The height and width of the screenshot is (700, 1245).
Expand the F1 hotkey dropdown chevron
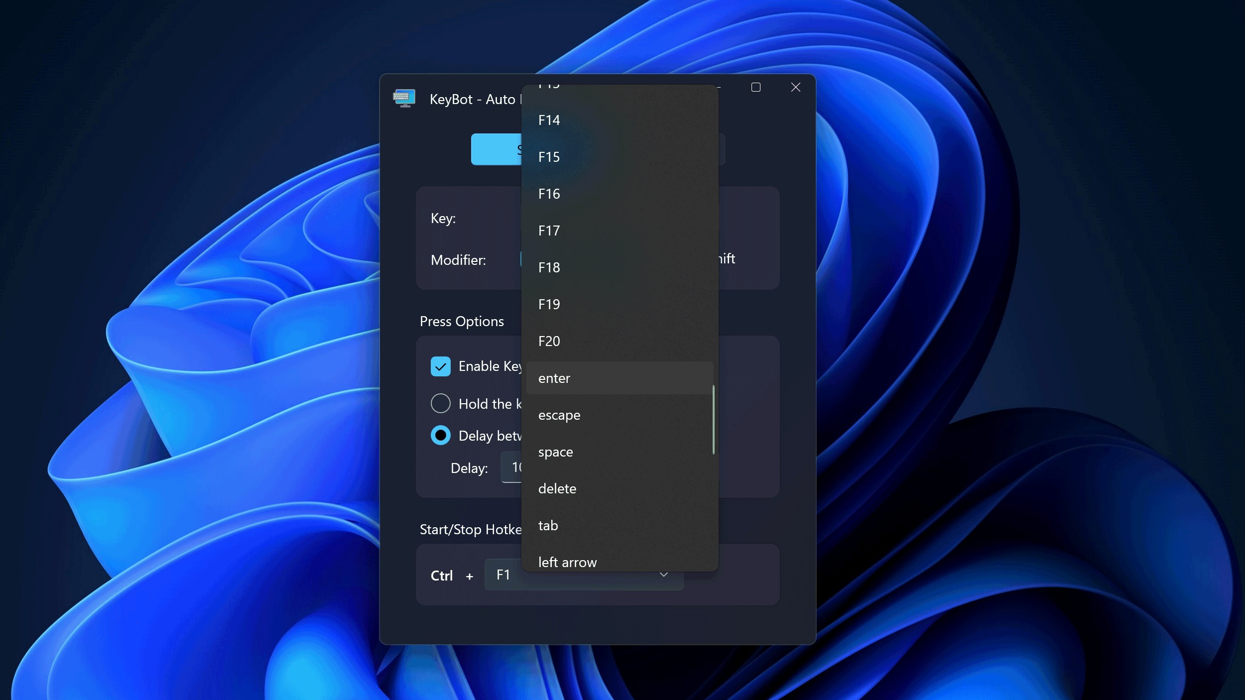[x=663, y=575]
